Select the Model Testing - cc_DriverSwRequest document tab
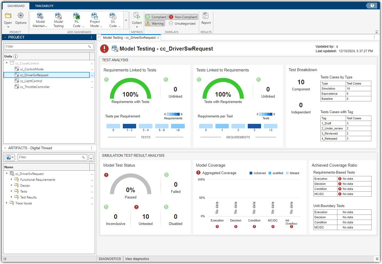Image resolution: width=382 pixels, height=264 pixels. click(x=129, y=38)
